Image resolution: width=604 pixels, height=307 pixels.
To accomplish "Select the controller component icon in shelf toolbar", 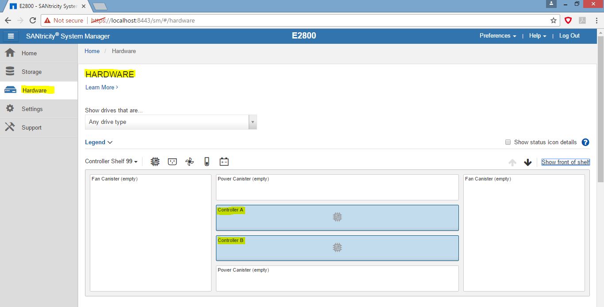I will pos(155,161).
